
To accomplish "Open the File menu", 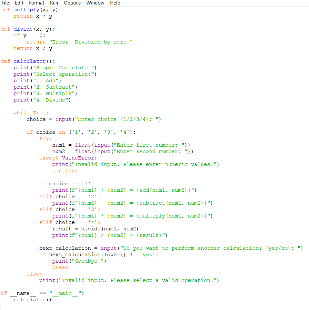I will [x=5, y=3].
